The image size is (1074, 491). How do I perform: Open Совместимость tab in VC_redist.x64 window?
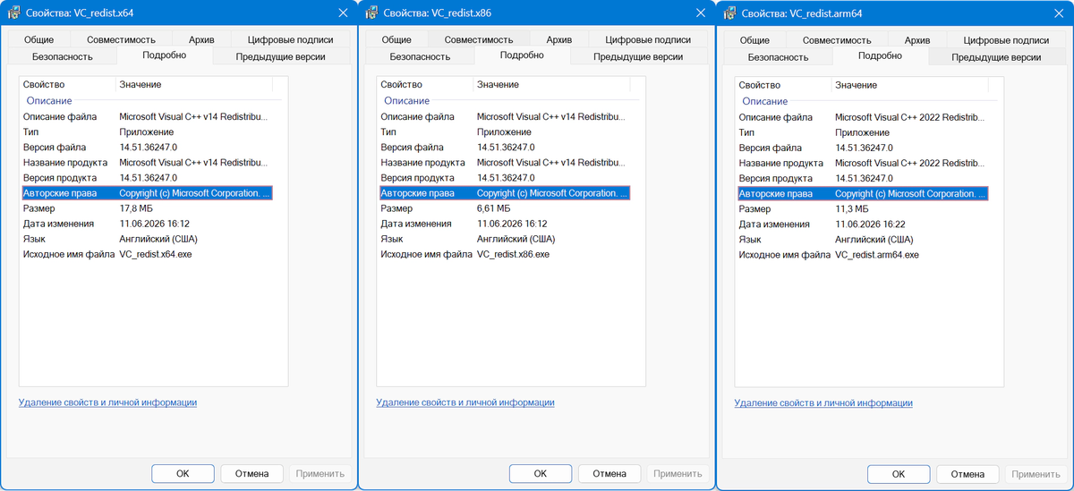[121, 39]
